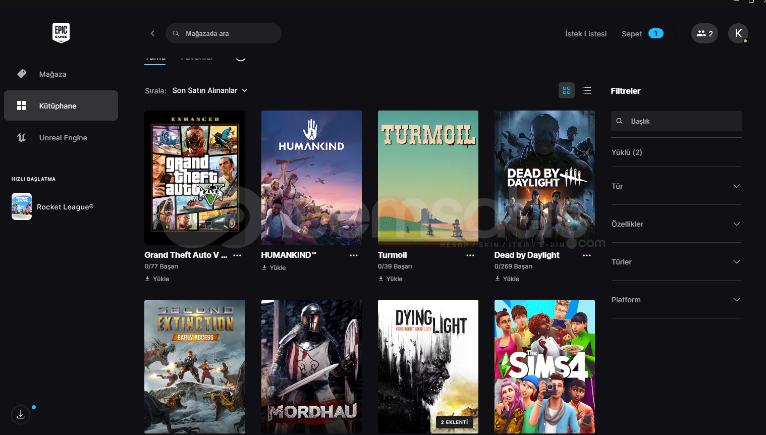Click the Turmoil title text
766x435 pixels.
click(x=392, y=255)
